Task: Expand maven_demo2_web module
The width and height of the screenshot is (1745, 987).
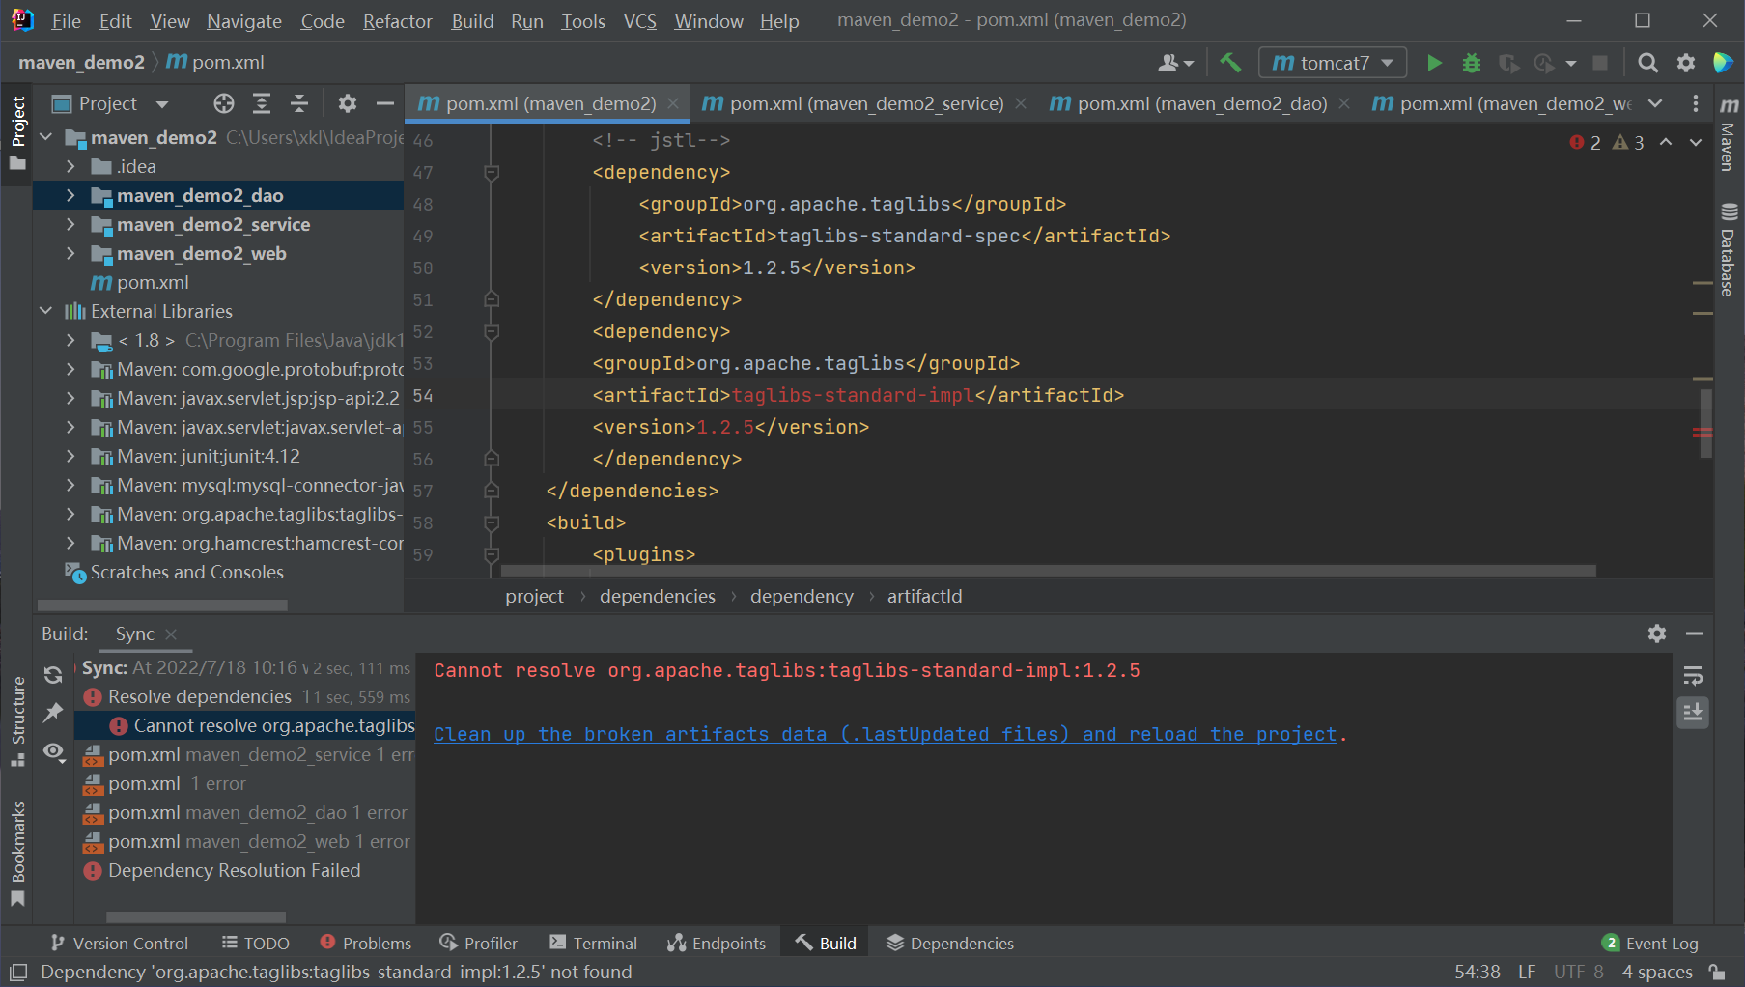Action: click(x=70, y=253)
